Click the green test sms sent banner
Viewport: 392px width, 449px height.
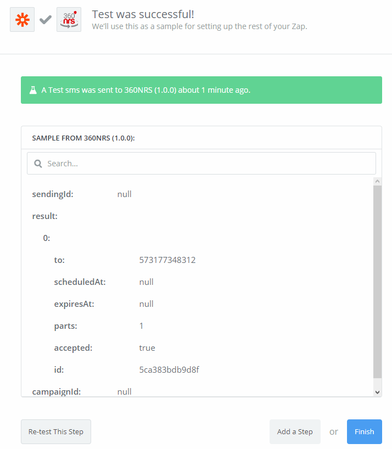click(201, 90)
